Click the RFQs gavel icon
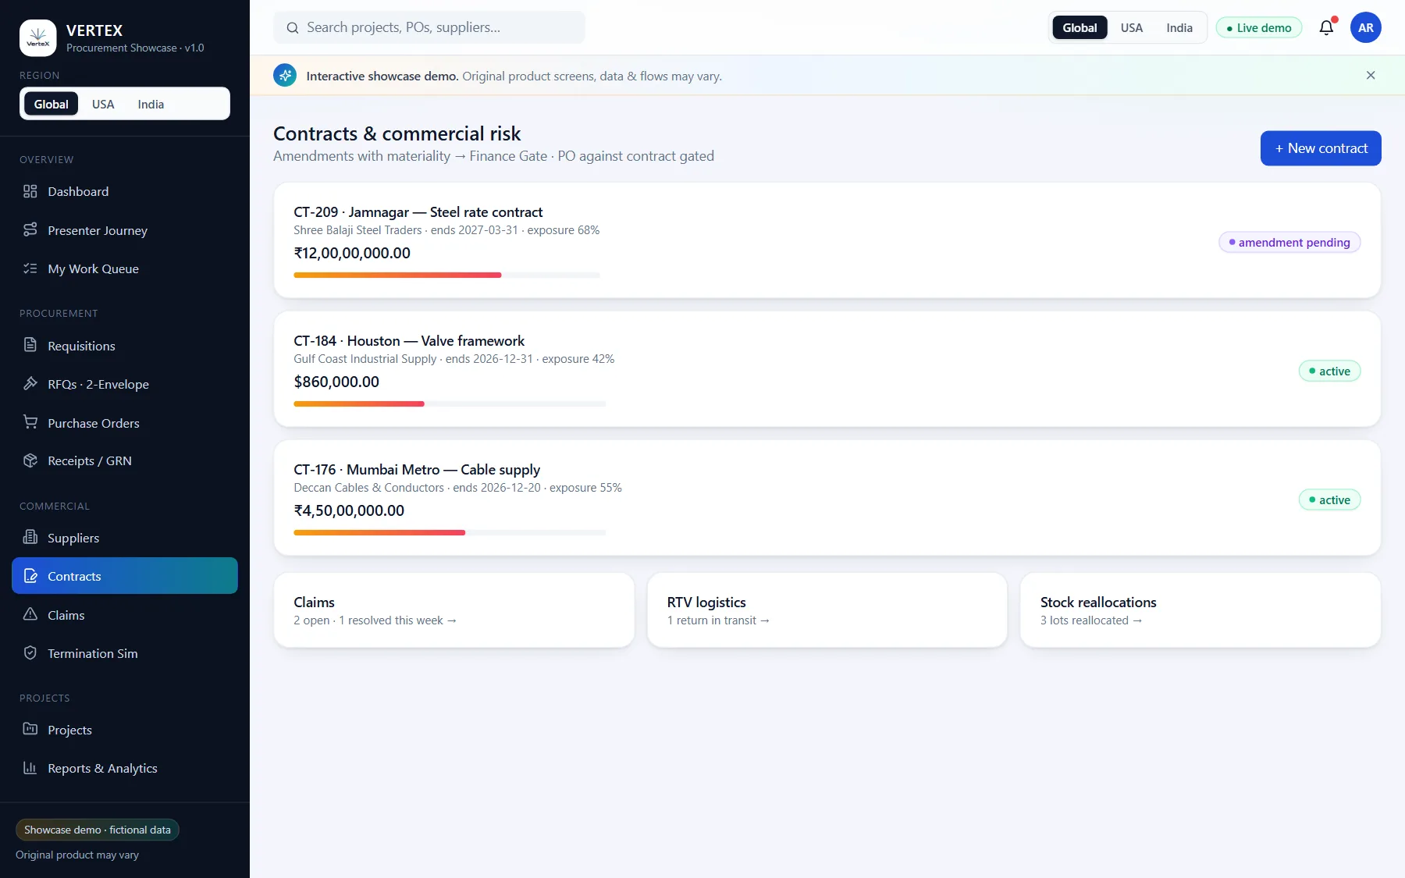 30,383
